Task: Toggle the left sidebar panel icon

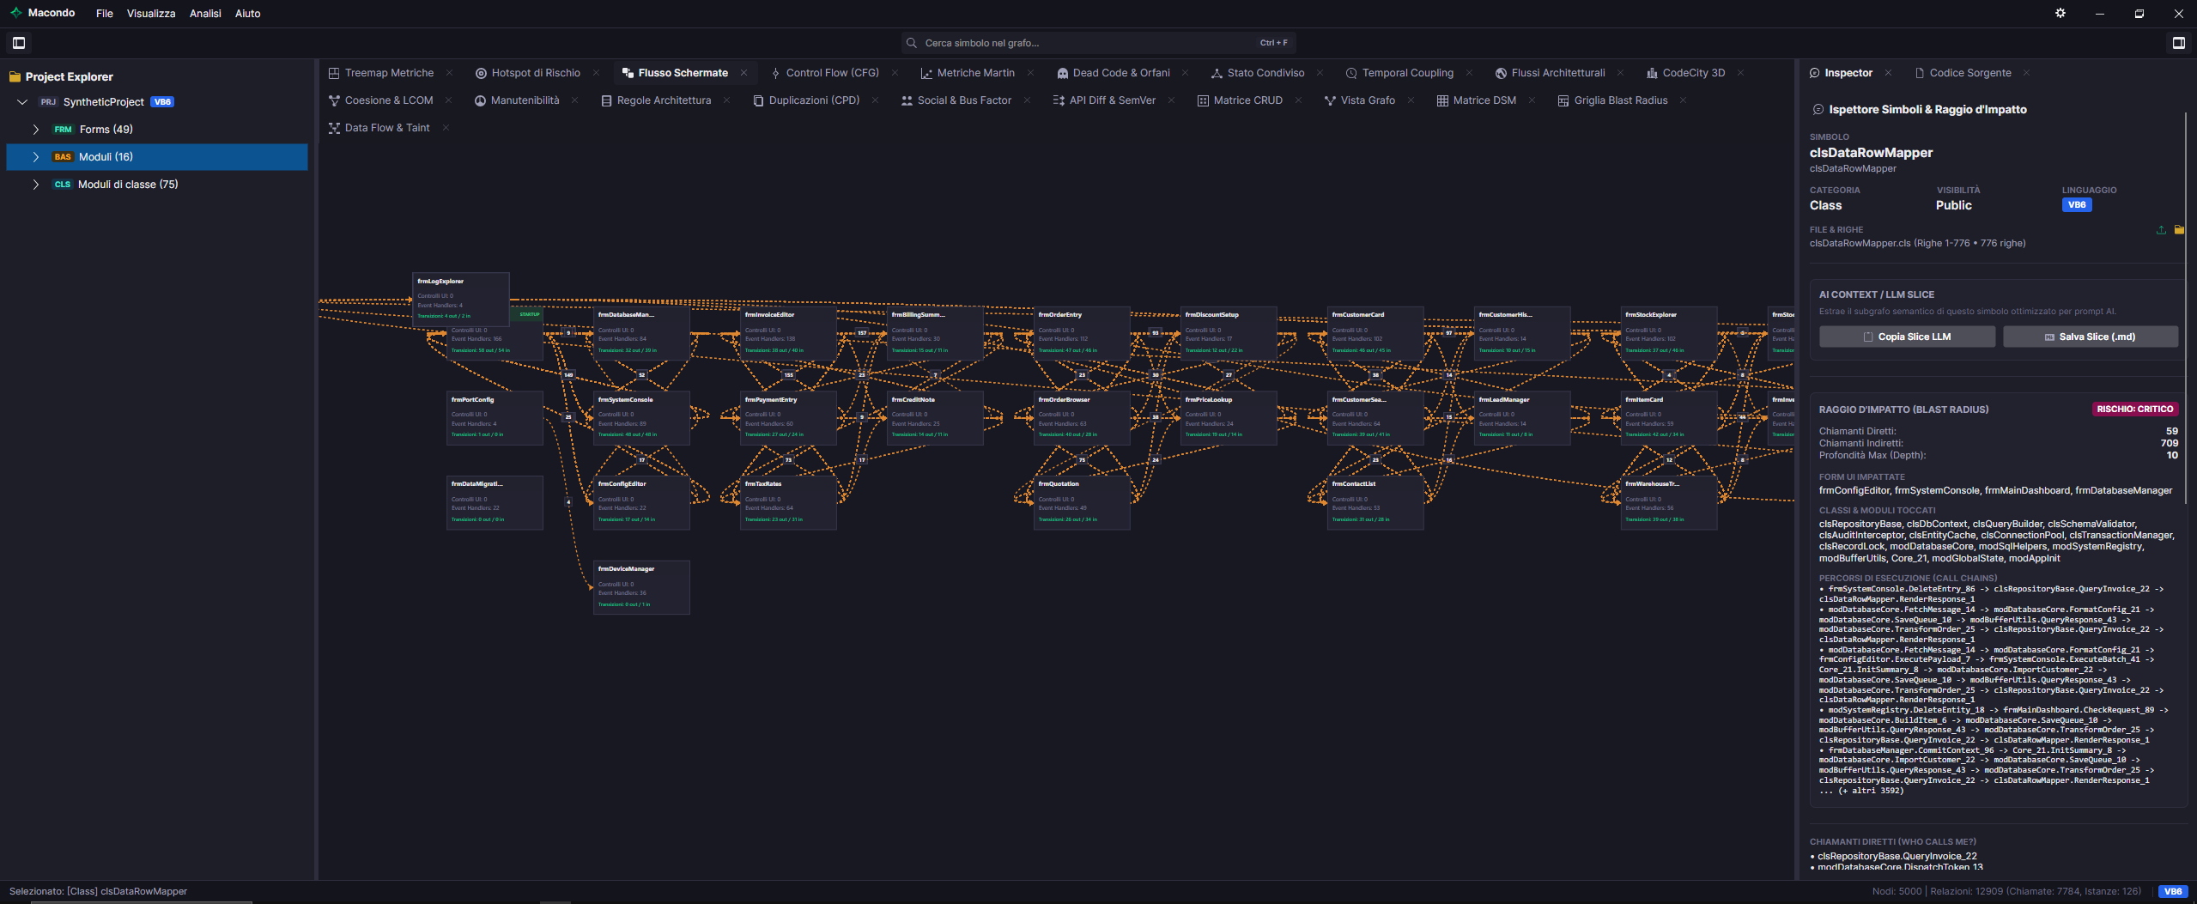Action: (x=19, y=43)
